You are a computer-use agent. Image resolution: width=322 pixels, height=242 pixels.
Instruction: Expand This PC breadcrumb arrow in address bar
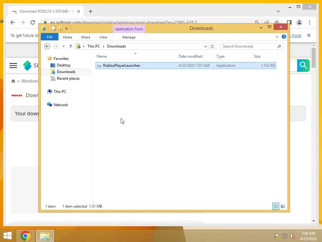coord(103,46)
